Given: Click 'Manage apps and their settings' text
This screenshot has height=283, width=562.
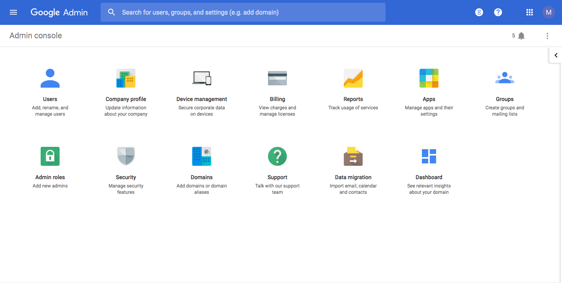Looking at the screenshot, I should [x=429, y=111].
